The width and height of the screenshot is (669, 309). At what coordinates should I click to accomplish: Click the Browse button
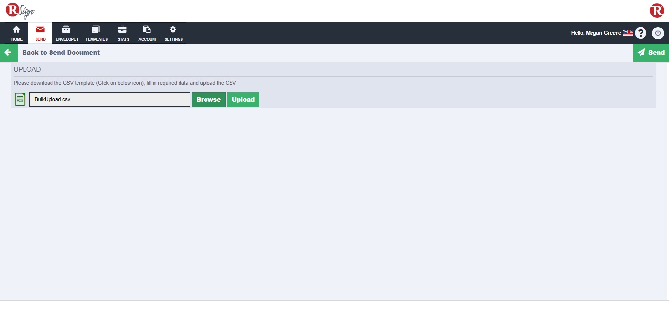pos(208,100)
